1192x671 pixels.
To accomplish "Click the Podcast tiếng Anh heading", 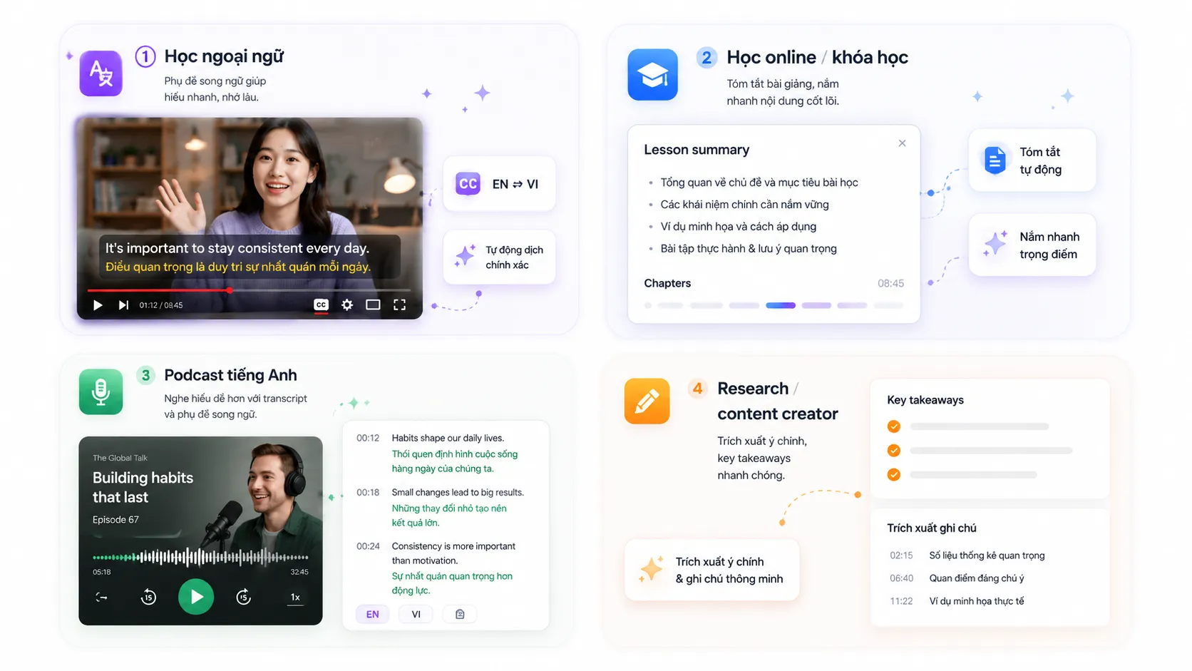I will (x=230, y=375).
